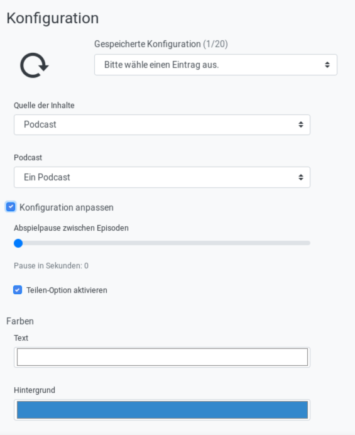The width and height of the screenshot is (355, 435).
Task: Click the arrows icon in the Quelle der Inhalte select
Action: pyautogui.click(x=301, y=124)
